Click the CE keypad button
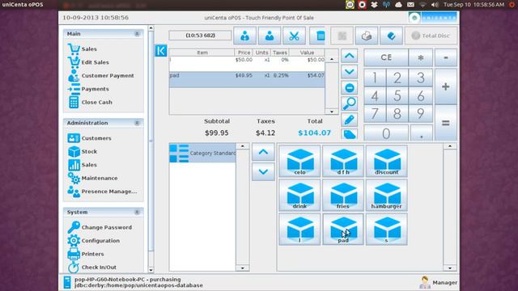 click(x=386, y=57)
